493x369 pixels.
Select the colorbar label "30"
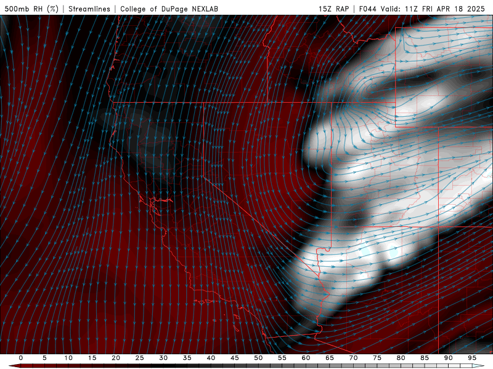click(163, 358)
